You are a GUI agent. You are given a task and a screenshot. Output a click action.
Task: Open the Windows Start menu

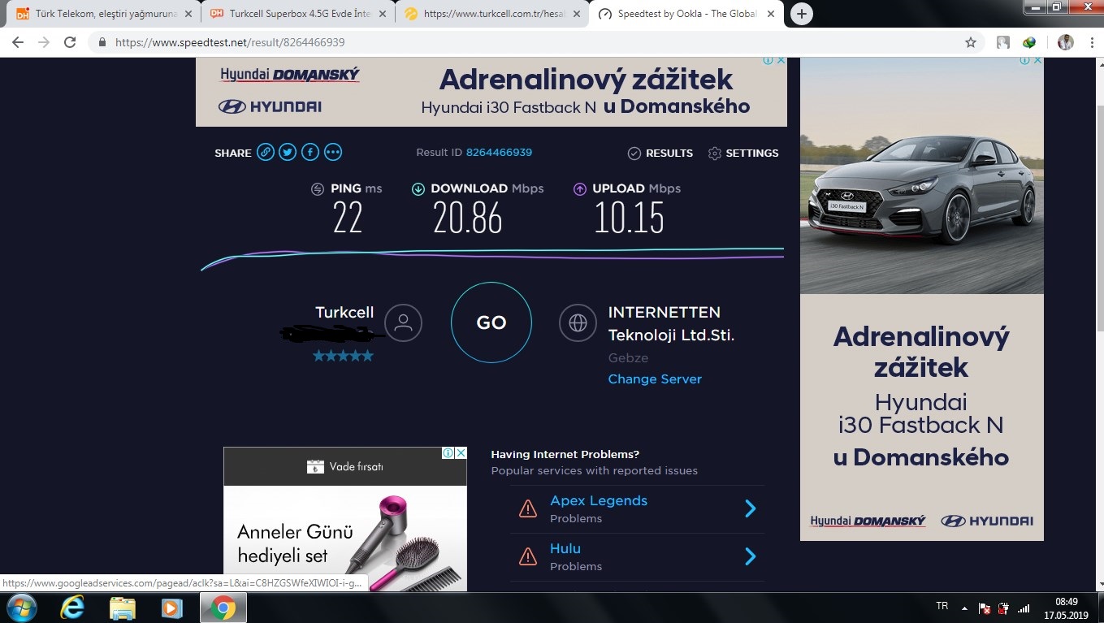tap(20, 608)
